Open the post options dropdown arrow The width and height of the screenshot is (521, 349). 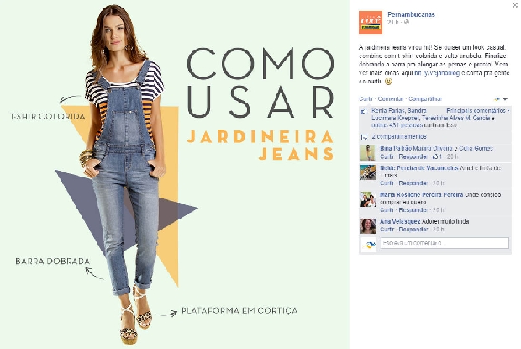tap(505, 99)
